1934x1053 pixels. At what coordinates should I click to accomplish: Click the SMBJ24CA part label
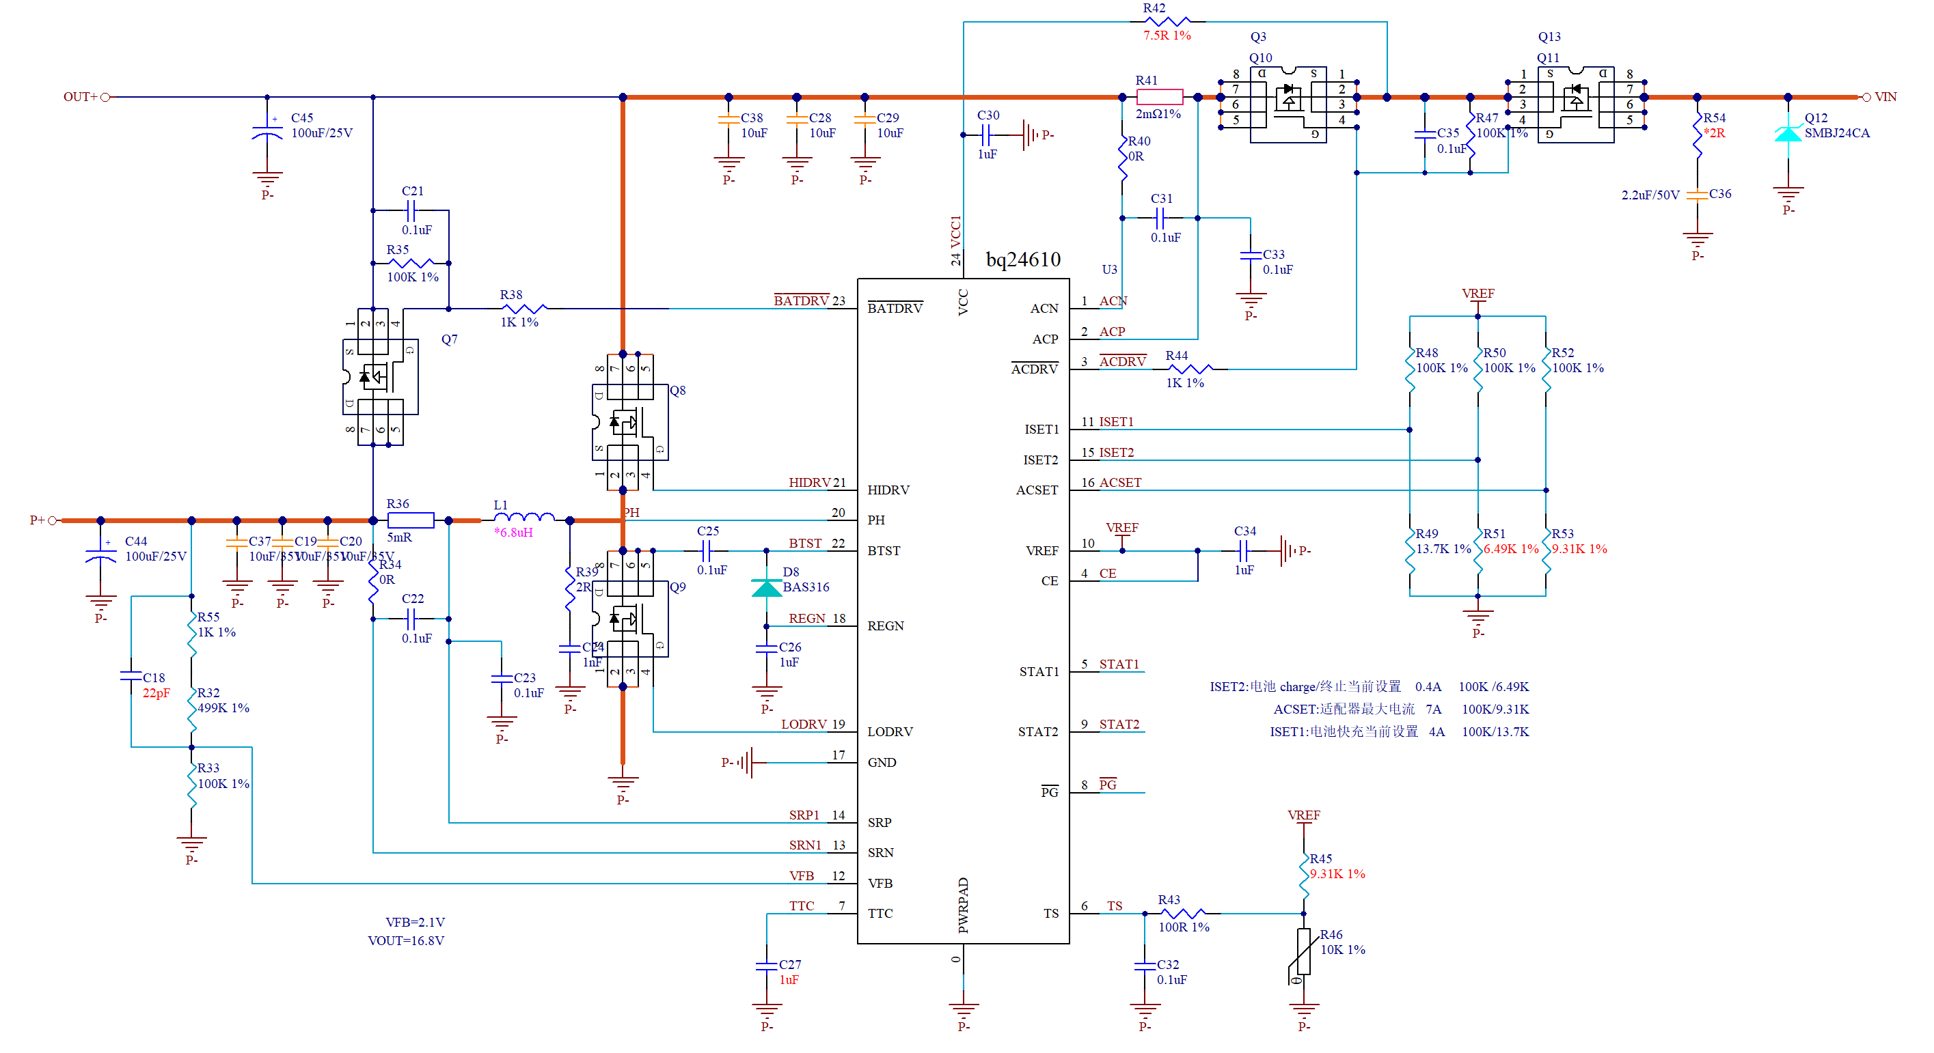(1837, 133)
